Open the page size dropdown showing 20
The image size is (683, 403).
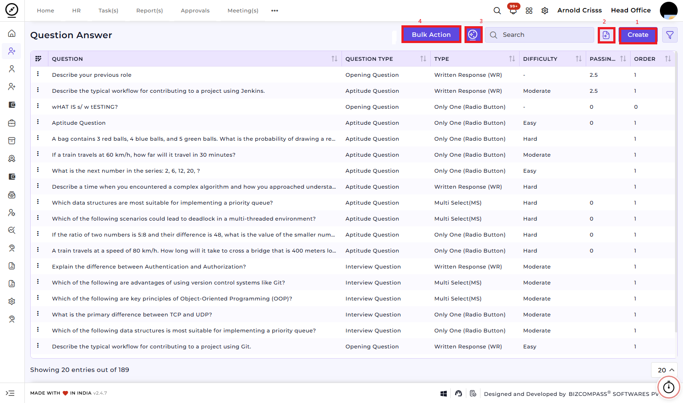(x=664, y=370)
